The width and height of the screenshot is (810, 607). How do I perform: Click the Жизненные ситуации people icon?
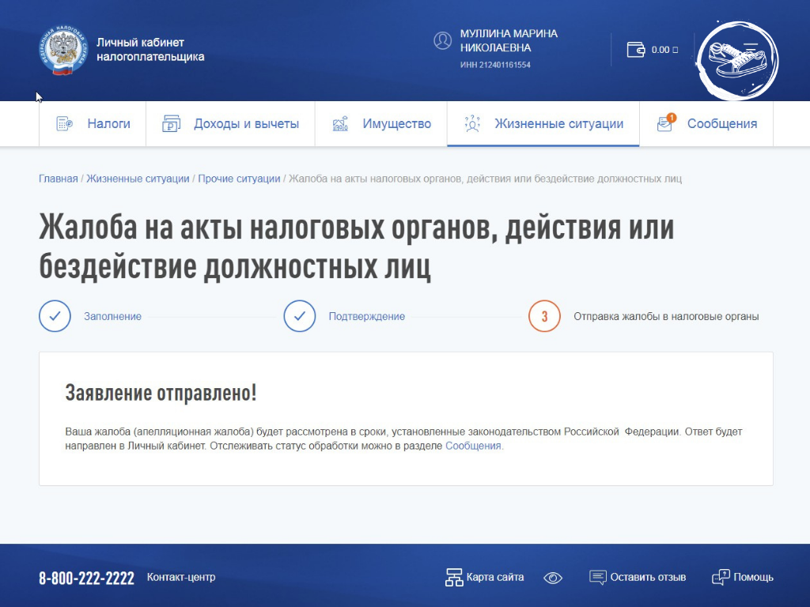click(x=472, y=124)
